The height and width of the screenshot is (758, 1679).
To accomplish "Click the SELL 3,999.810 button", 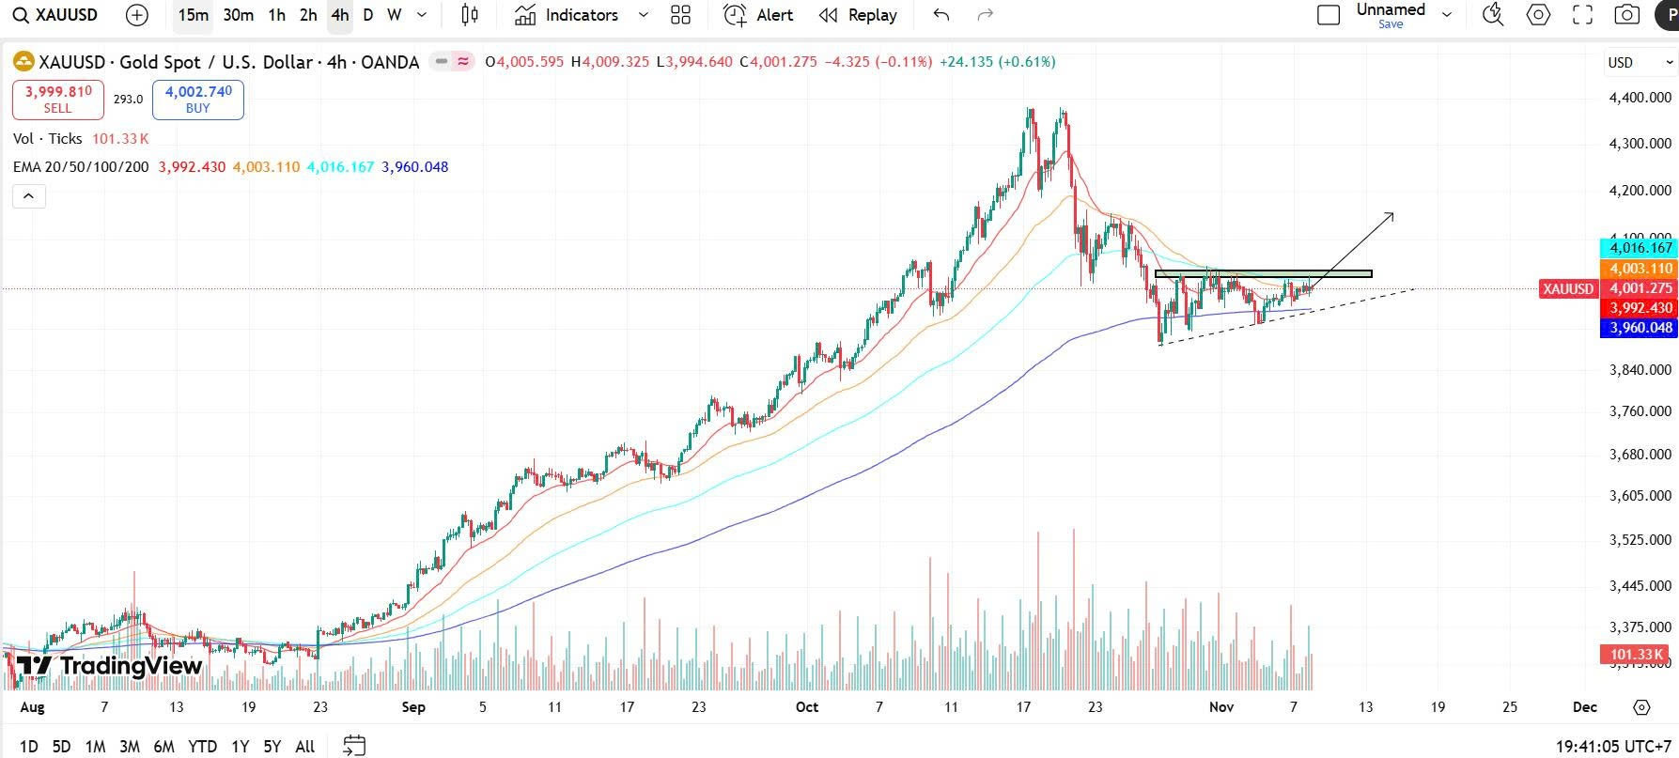I will [x=57, y=100].
